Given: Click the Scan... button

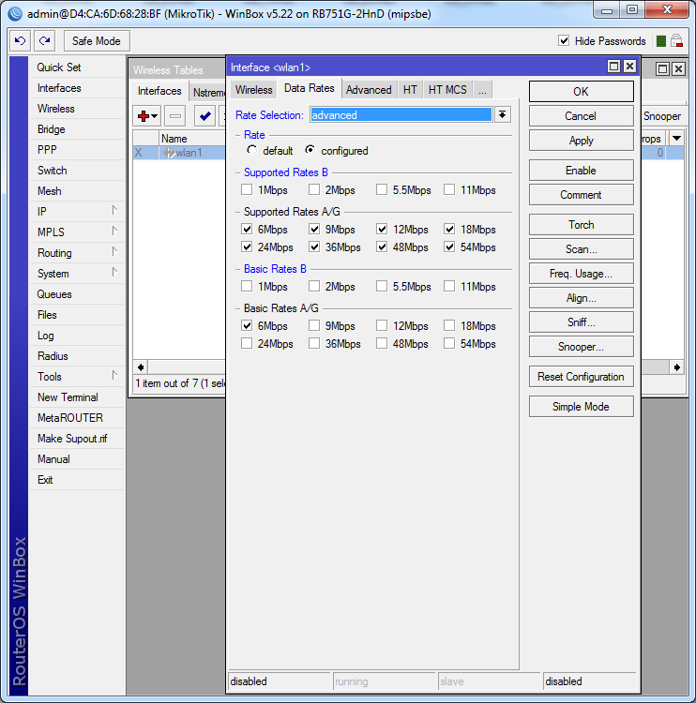Looking at the screenshot, I should 582,248.
